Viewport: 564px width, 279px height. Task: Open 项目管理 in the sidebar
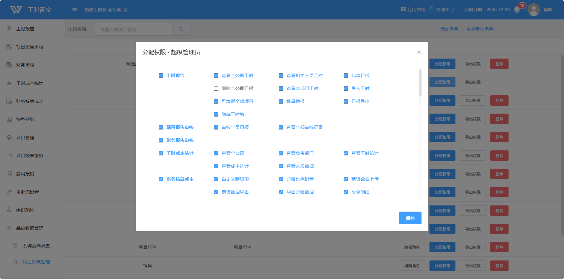pyautogui.click(x=25, y=137)
